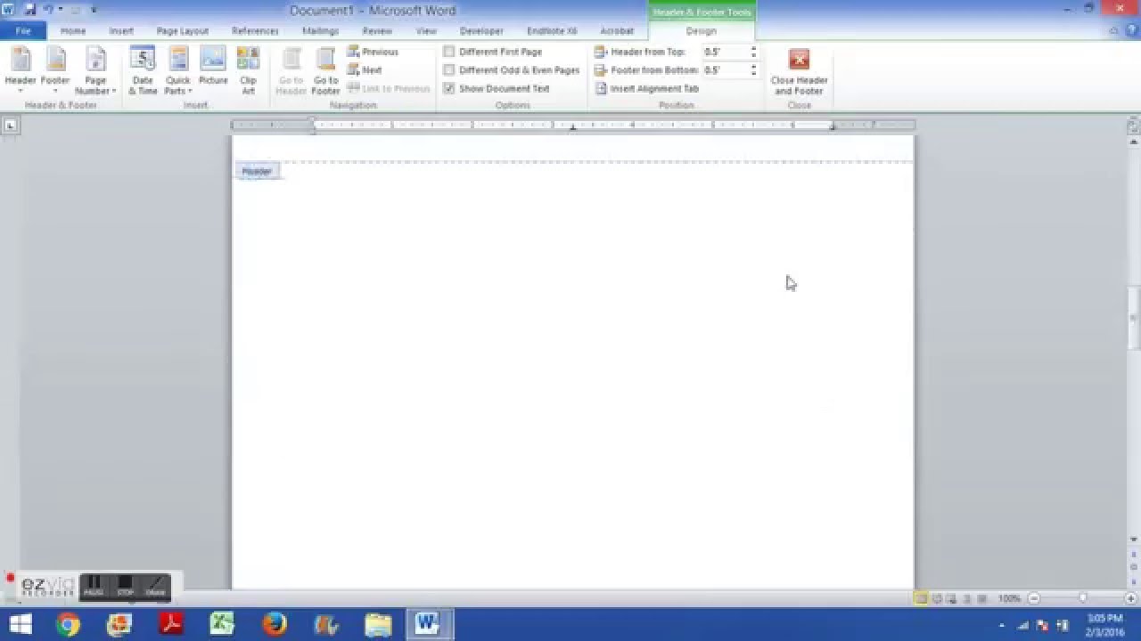
Task: Minimize the ribbon with the caret icon
Action: click(1114, 31)
